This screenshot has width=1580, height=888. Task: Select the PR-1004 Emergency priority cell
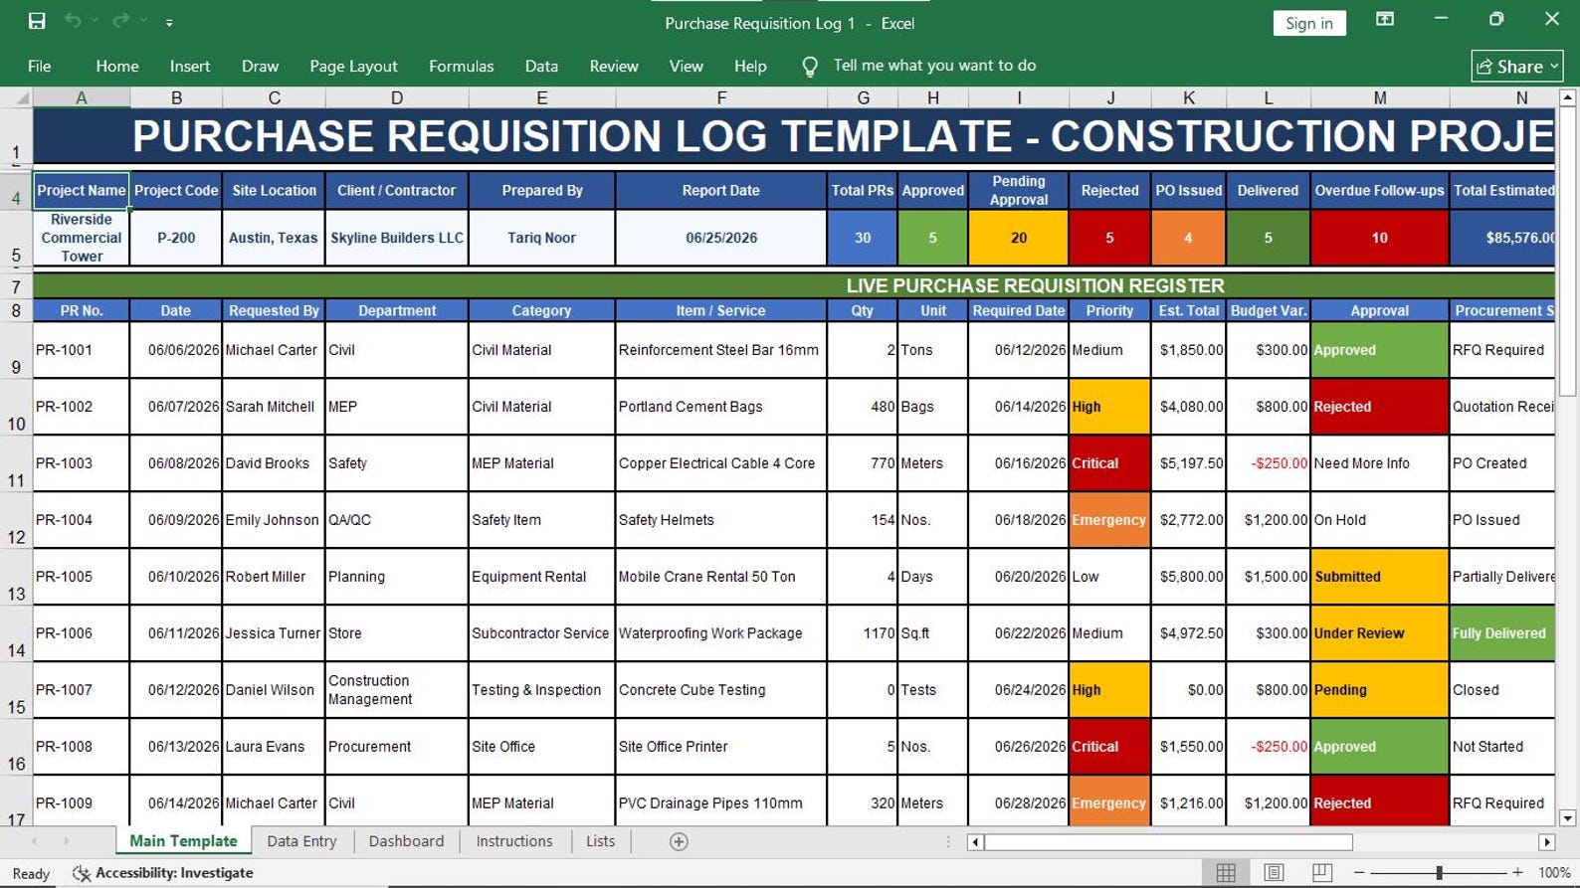tap(1109, 520)
